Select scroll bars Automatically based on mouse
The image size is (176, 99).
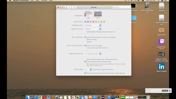(85, 37)
